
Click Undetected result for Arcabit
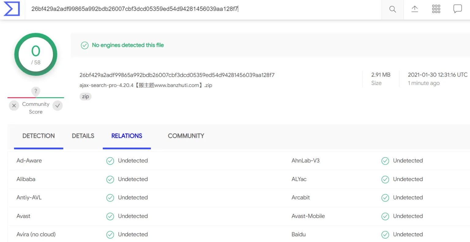click(408, 197)
